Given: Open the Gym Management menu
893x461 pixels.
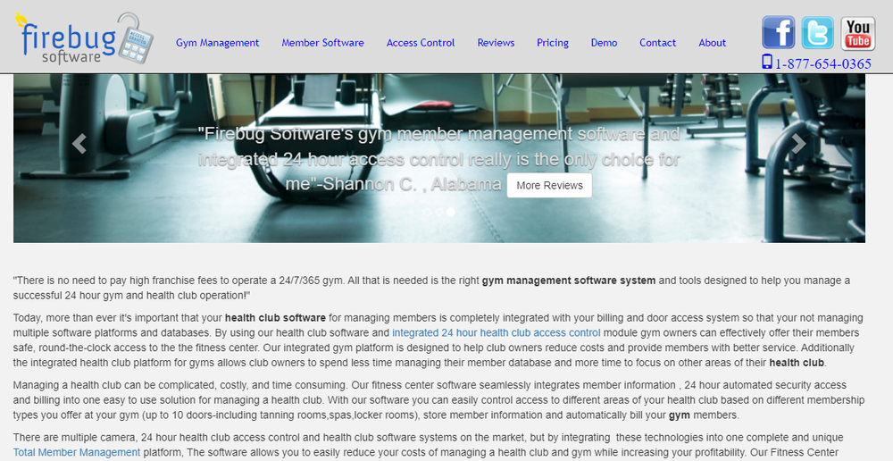Looking at the screenshot, I should [218, 43].
